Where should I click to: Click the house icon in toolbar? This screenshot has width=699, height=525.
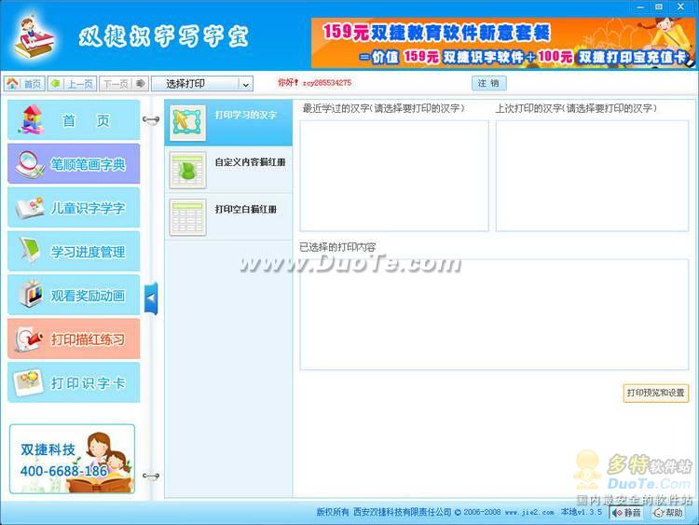point(12,83)
